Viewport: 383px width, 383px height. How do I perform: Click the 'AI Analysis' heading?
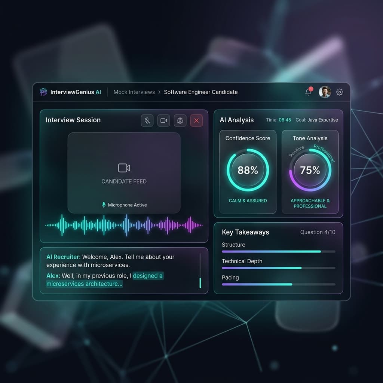coord(237,120)
